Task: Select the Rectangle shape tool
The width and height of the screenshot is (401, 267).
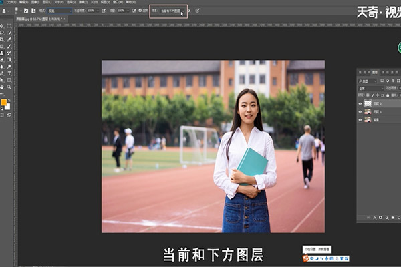Action: [x=9, y=80]
